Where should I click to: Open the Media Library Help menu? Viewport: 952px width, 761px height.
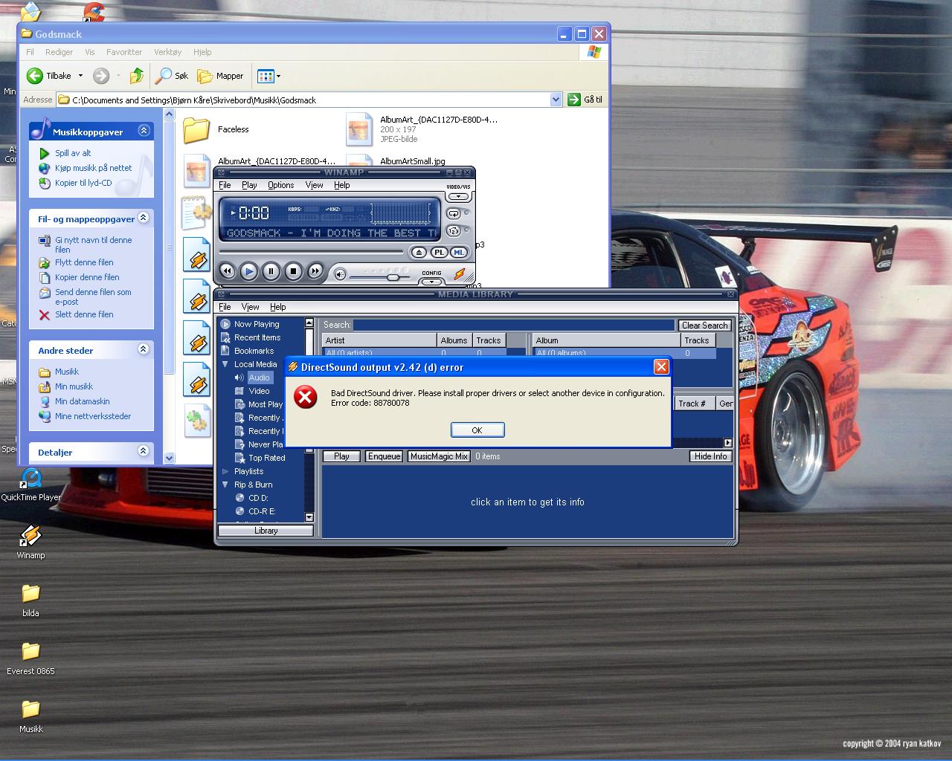click(277, 307)
